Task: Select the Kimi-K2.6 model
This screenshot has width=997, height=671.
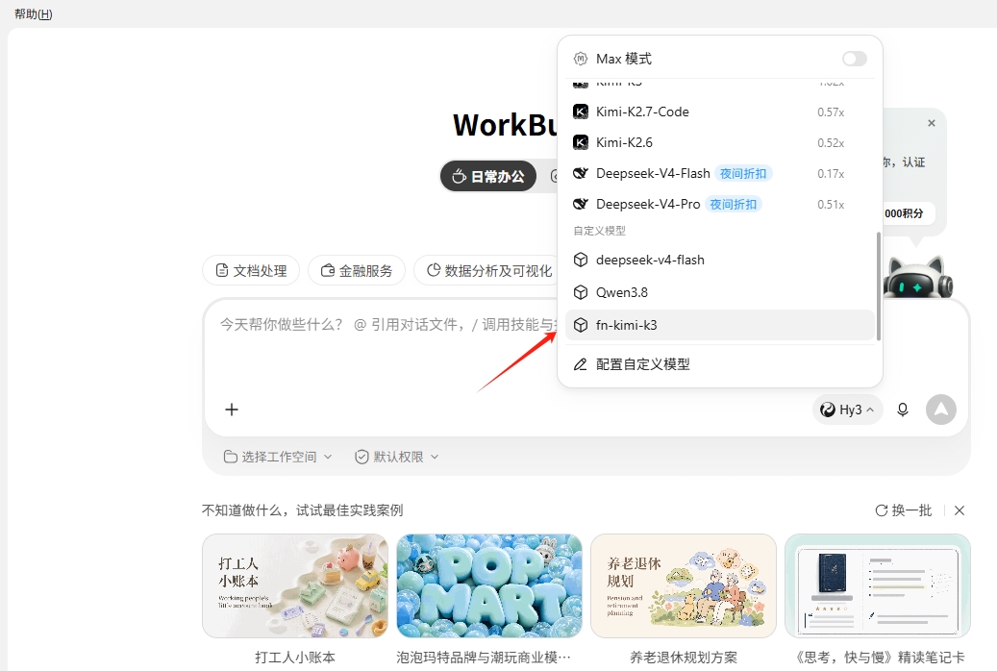Action: coord(720,142)
